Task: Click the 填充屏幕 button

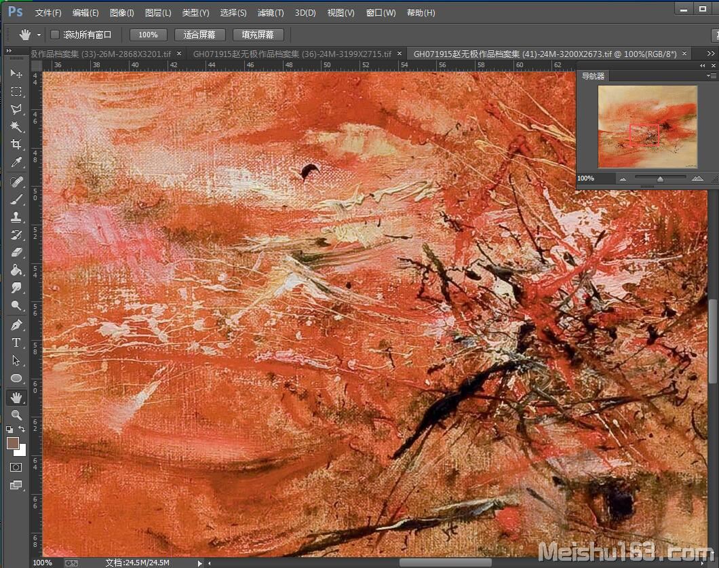Action: coord(258,35)
